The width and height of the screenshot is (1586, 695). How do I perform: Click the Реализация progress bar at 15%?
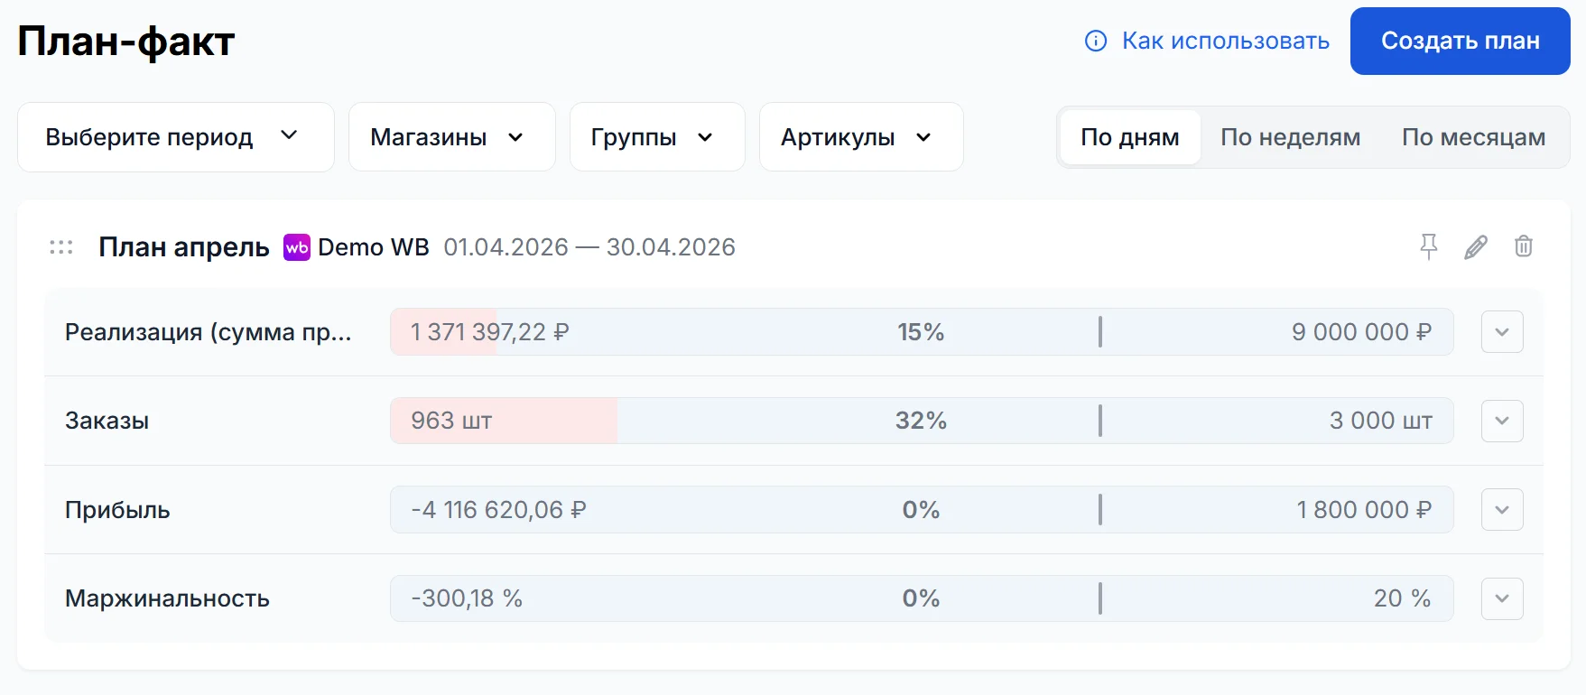tap(922, 332)
